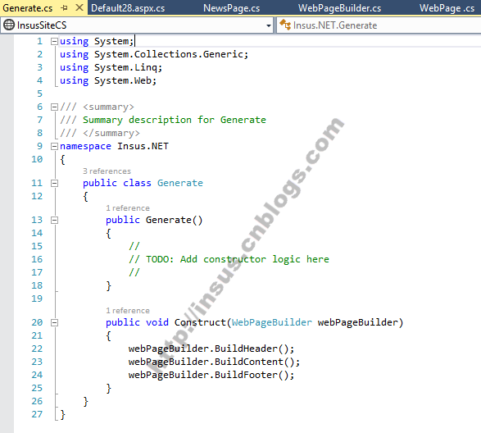Switch to the NewsPage.cs tab

(x=232, y=8)
